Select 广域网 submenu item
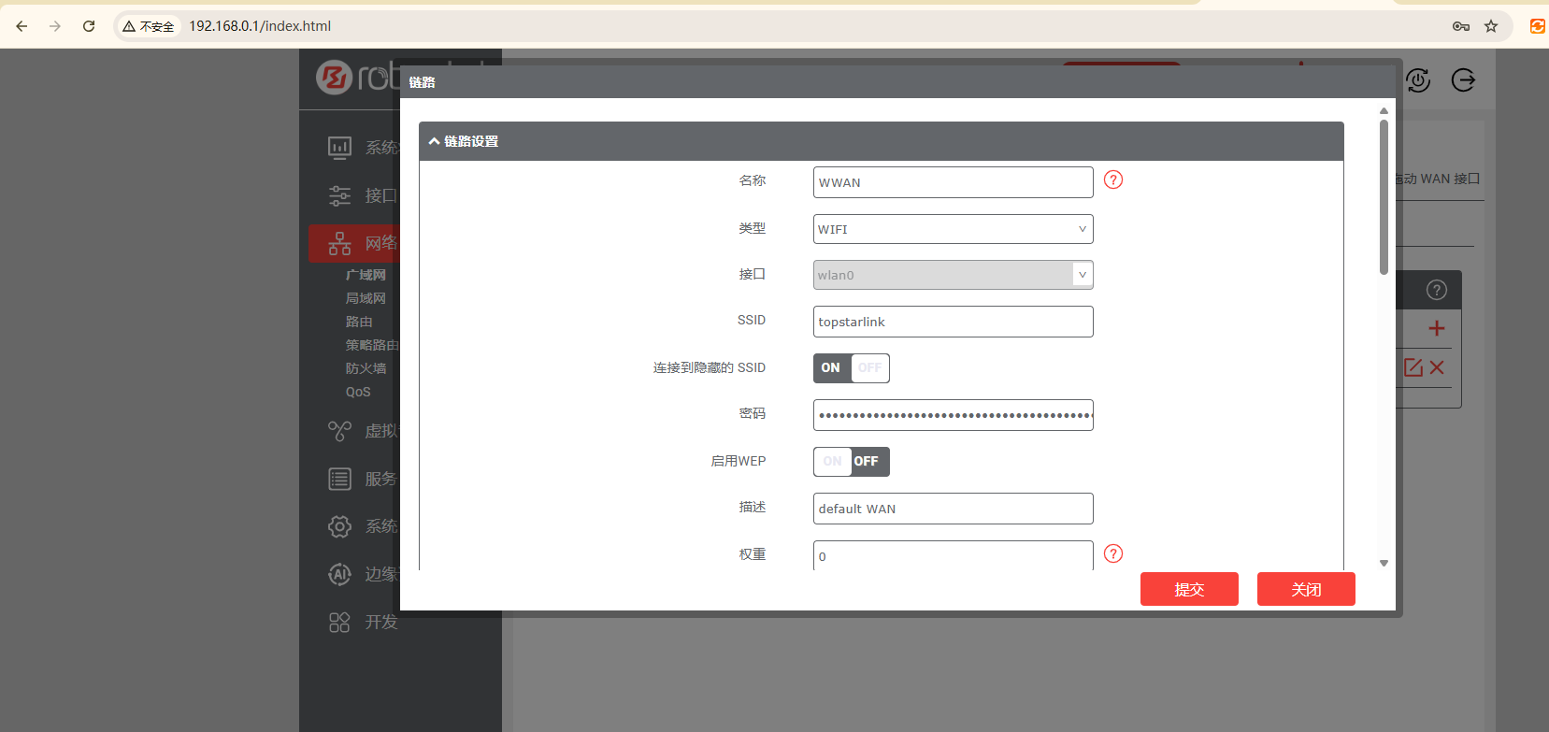Image resolution: width=1549 pixels, height=732 pixels. 366,275
